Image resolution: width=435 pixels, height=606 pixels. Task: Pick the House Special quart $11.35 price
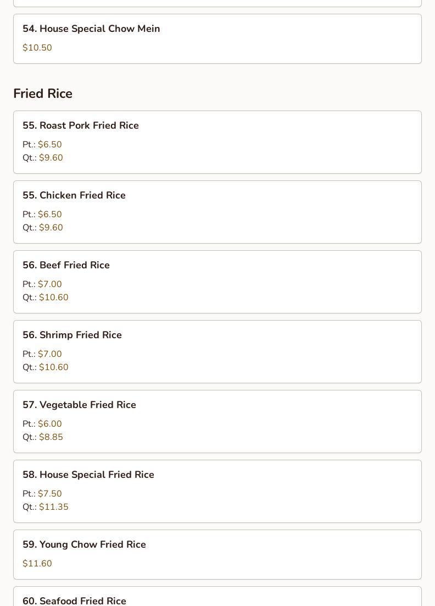[x=53, y=507]
